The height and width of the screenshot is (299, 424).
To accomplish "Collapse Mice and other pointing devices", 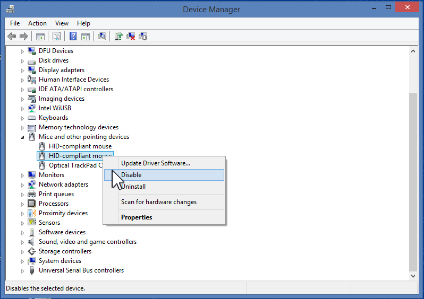I will 22,137.
